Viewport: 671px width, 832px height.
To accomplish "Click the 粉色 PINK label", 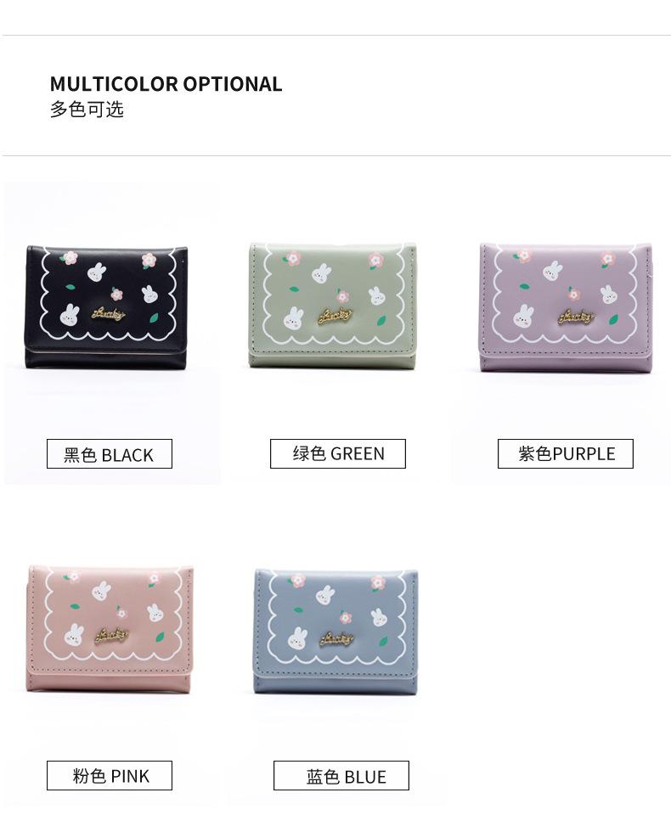I will point(110,776).
